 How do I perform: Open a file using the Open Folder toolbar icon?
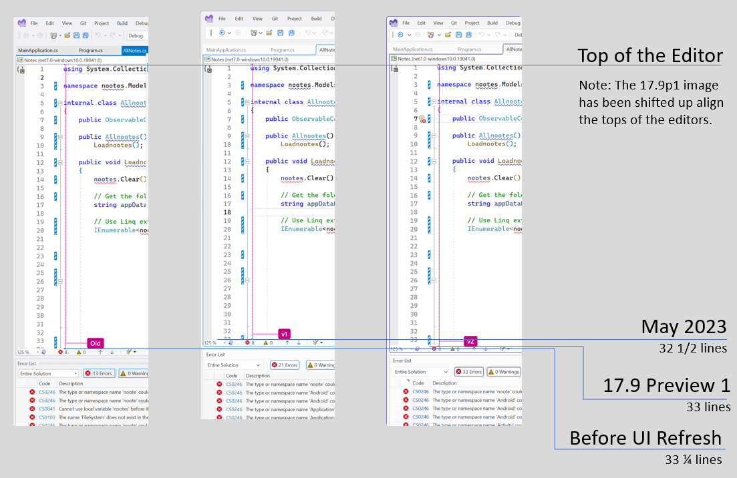67,35
